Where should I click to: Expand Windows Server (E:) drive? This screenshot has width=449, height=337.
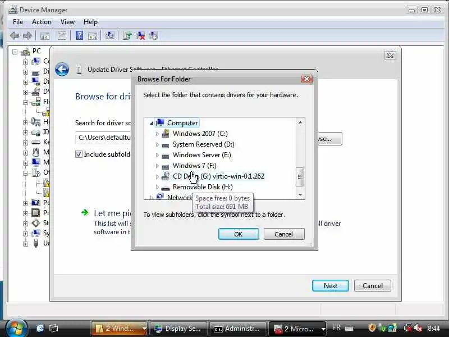click(x=157, y=155)
